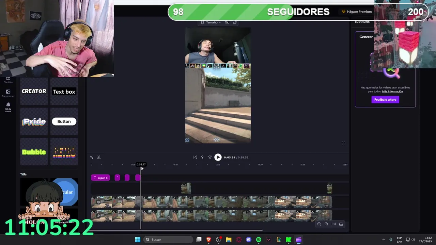Click the last icon in the preview toolbar
Screen dimensions: 436x245
click(x=235, y=22)
